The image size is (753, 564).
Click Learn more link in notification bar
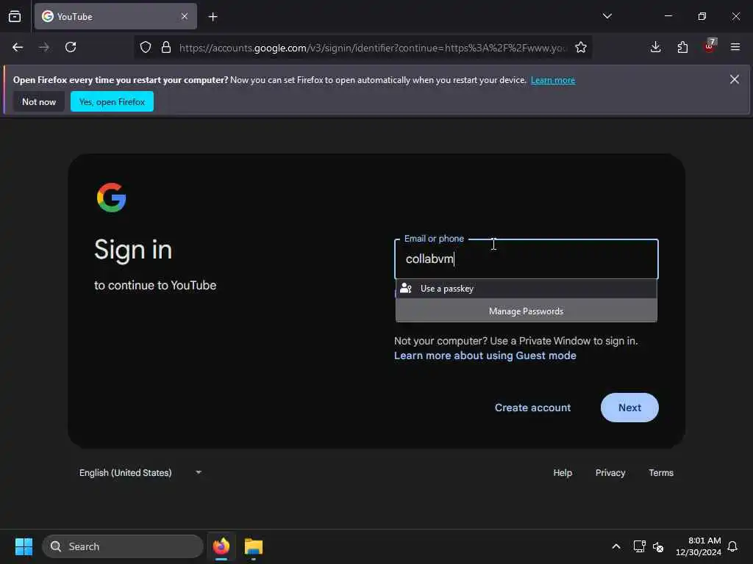pos(553,80)
